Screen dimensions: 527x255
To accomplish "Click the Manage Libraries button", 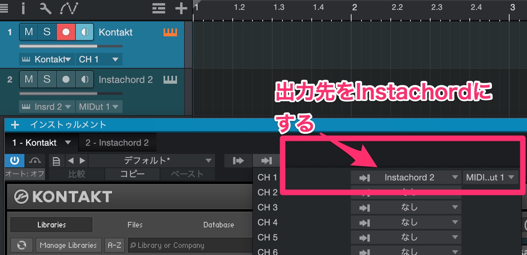I will (x=68, y=245).
